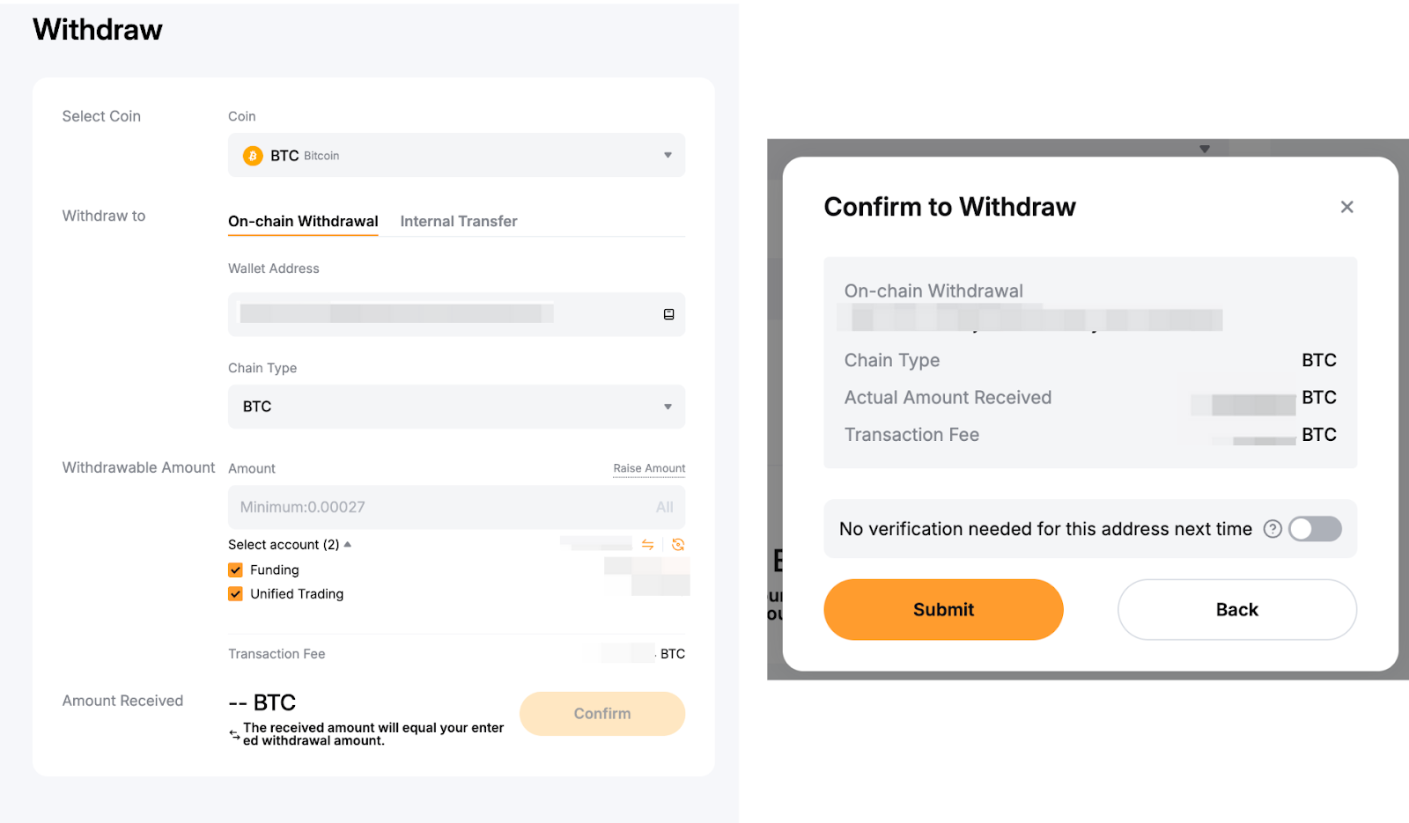1409x823 pixels.
Task: Expand the Chain Type dropdown
Action: click(456, 407)
